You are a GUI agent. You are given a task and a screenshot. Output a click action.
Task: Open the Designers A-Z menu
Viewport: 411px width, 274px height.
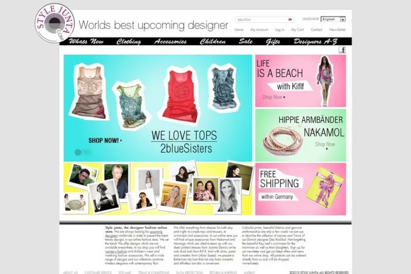(x=316, y=42)
